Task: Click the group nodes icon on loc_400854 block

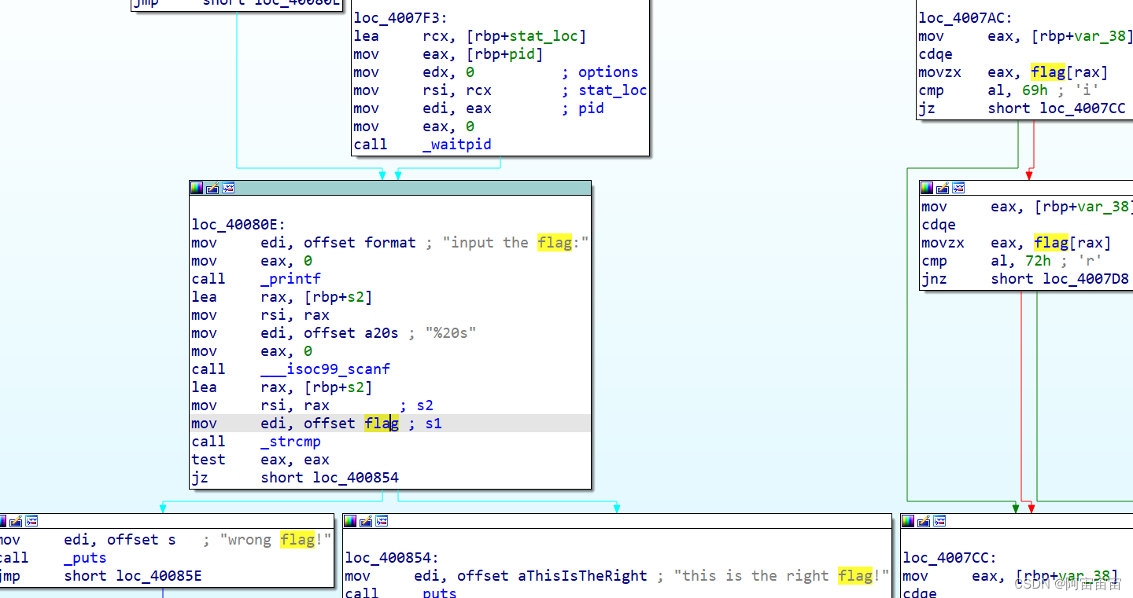Action: coord(382,520)
